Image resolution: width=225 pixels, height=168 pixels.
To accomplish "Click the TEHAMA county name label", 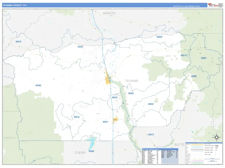I will coord(132,81).
